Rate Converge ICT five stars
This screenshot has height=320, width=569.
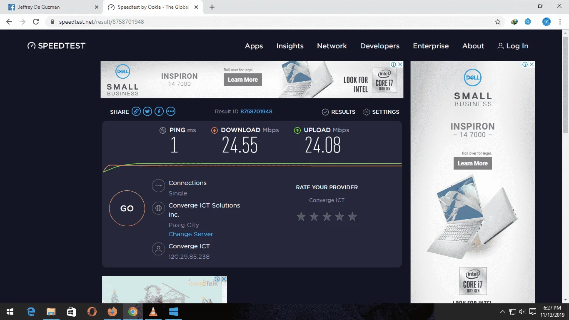352,216
